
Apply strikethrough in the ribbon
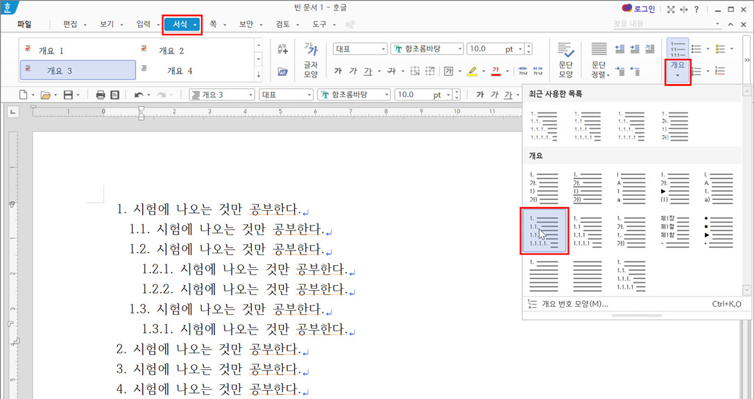coord(391,71)
